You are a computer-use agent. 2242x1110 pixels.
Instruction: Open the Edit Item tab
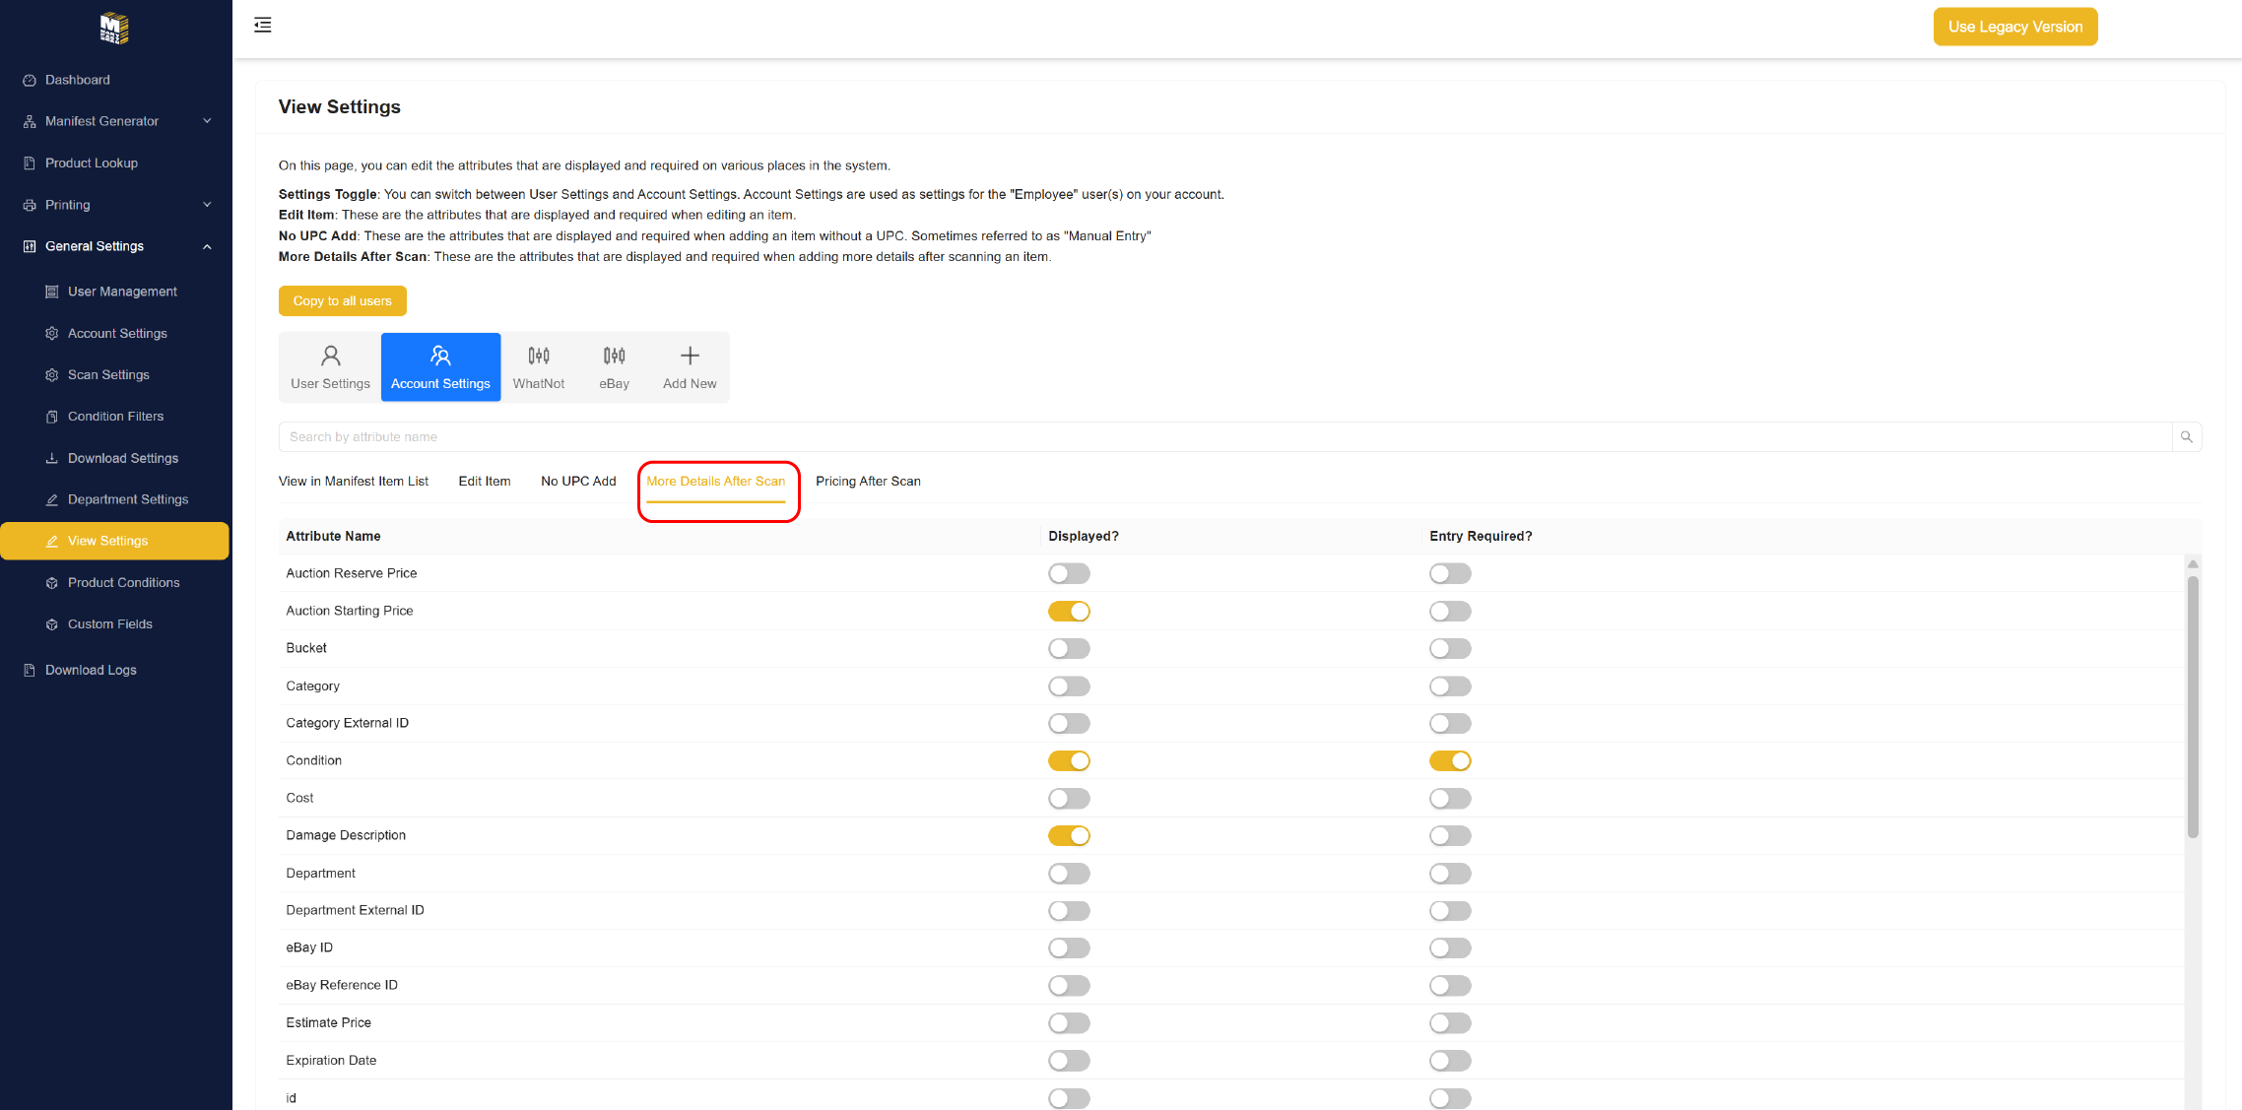(484, 482)
